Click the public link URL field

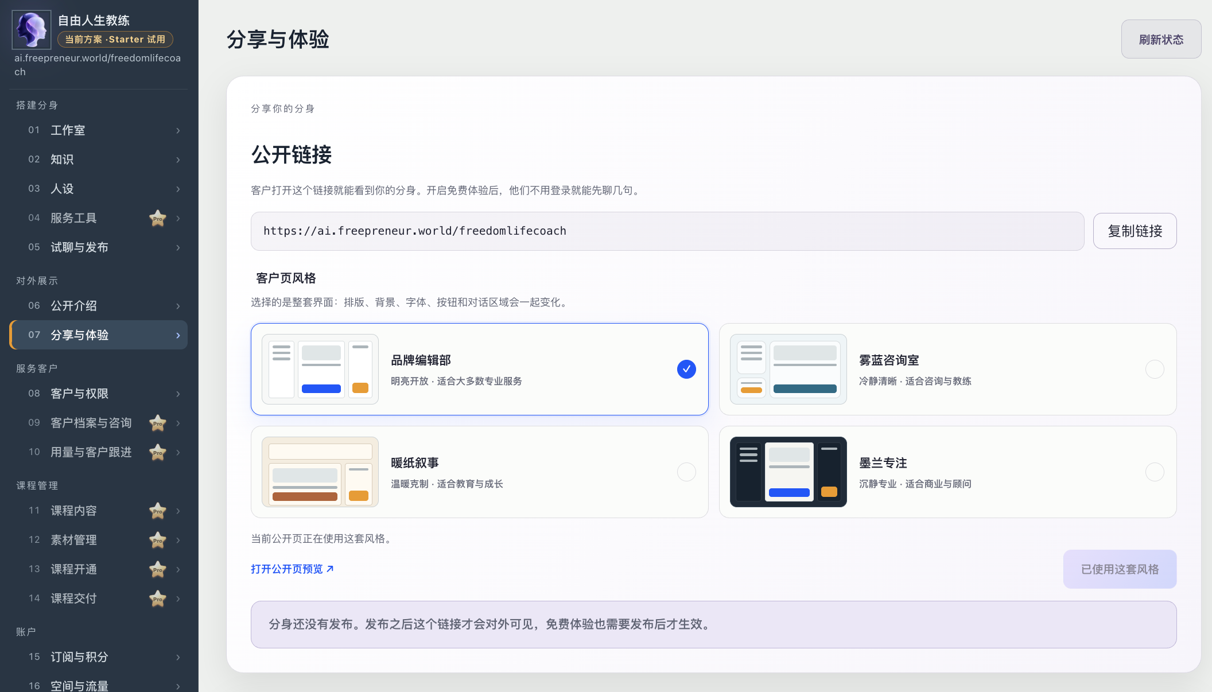pos(667,231)
